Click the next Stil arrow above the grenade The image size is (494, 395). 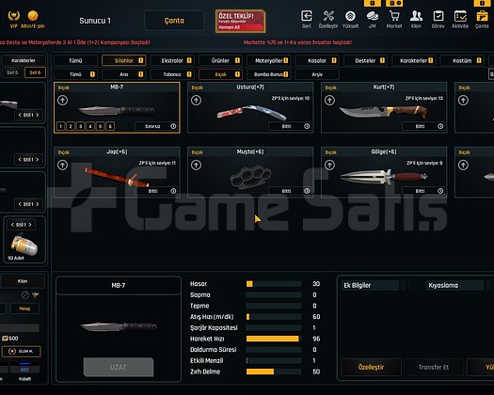coord(30,225)
